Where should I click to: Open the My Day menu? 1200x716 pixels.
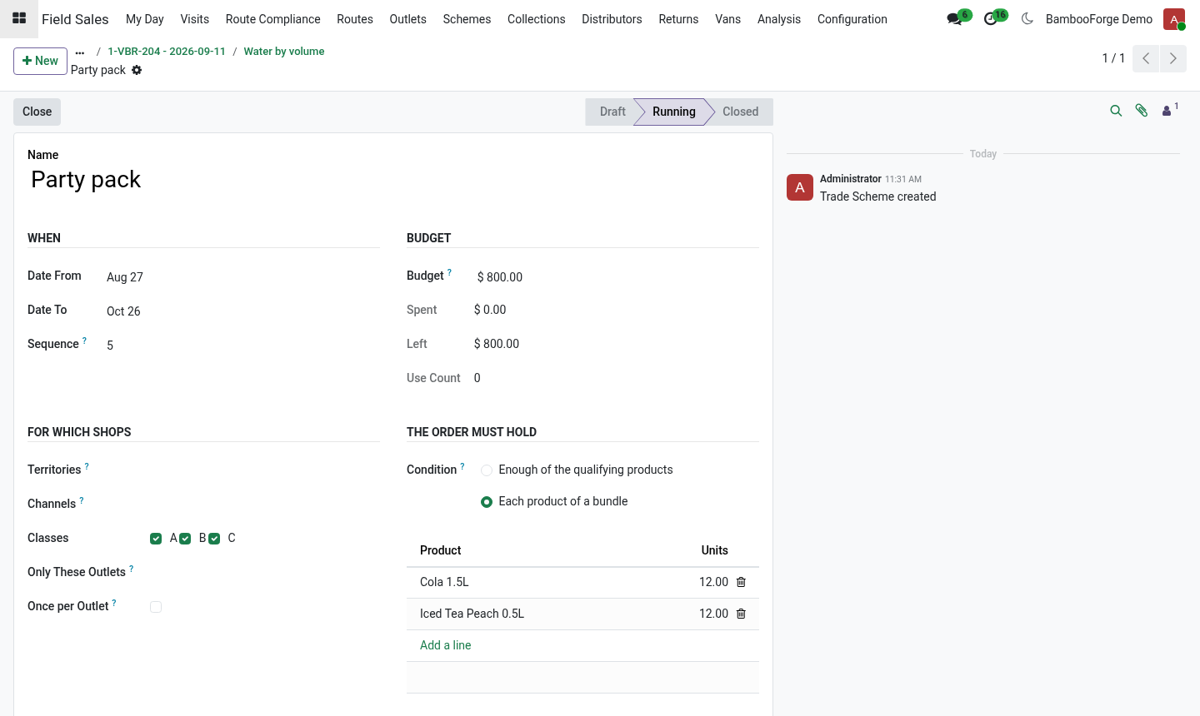[x=144, y=19]
